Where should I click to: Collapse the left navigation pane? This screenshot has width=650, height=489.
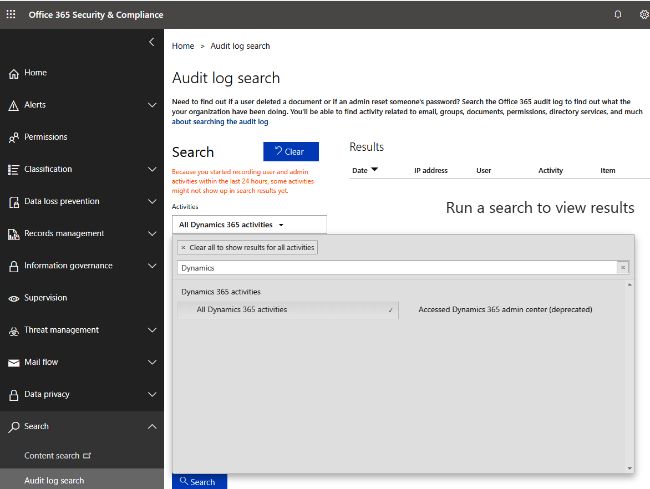pyautogui.click(x=152, y=42)
